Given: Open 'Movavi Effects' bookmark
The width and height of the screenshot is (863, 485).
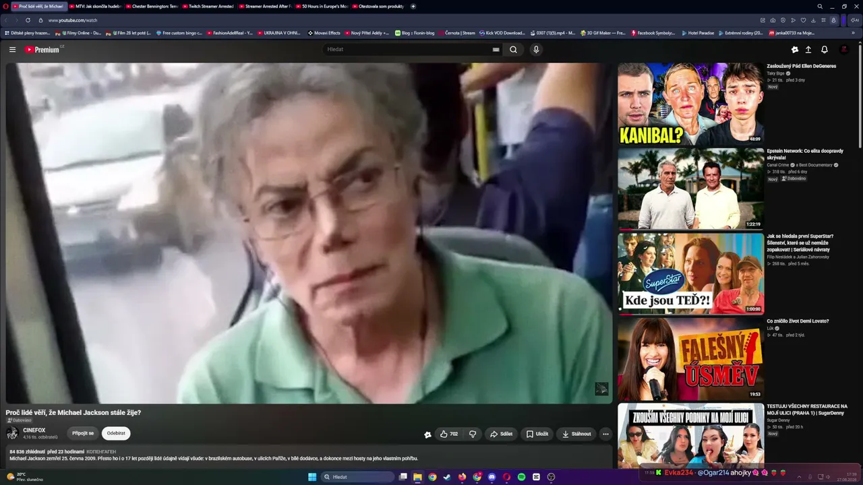Looking at the screenshot, I should point(324,33).
